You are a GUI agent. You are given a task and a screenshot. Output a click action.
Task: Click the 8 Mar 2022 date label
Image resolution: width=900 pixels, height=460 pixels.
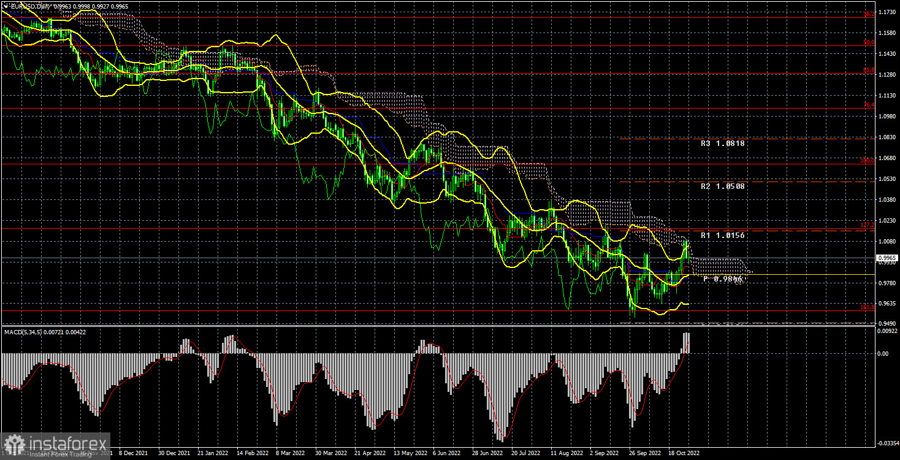(x=291, y=453)
